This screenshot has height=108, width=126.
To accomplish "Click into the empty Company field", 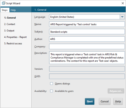I will tap(87, 46).
